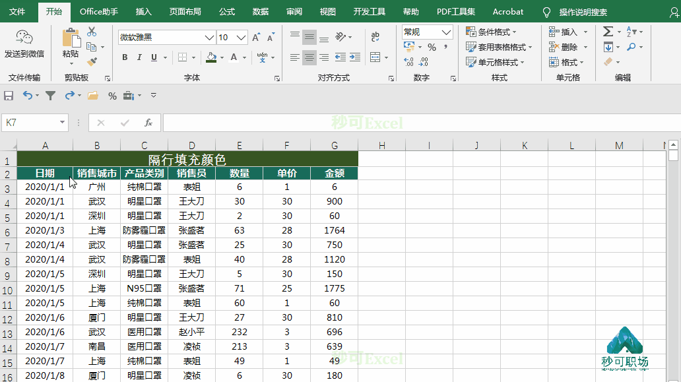Screen dimensions: 681x382
Task: Toggle bottom align
Action: click(324, 38)
